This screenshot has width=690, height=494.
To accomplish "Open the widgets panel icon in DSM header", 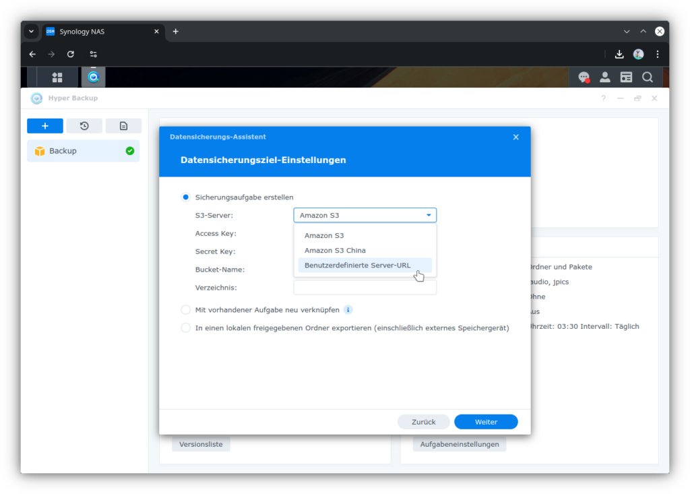I will tap(626, 77).
